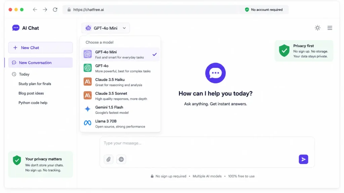Click the Multiple AI models footer text

coord(207,176)
